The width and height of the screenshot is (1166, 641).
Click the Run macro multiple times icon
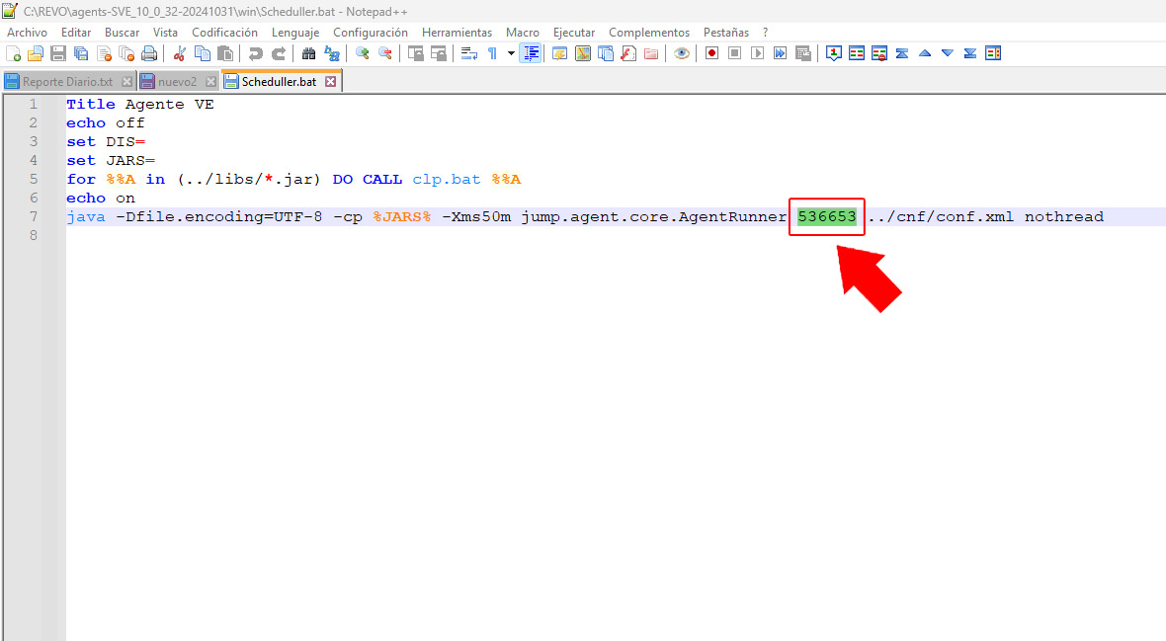[781, 53]
